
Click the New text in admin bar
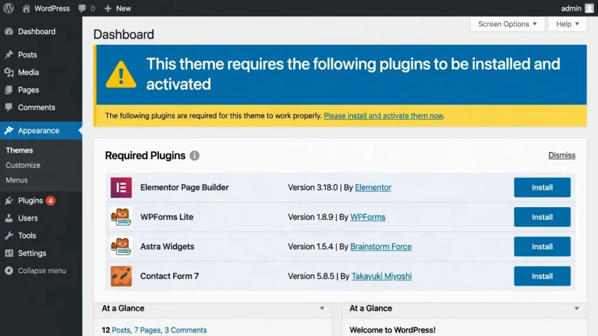coord(123,8)
